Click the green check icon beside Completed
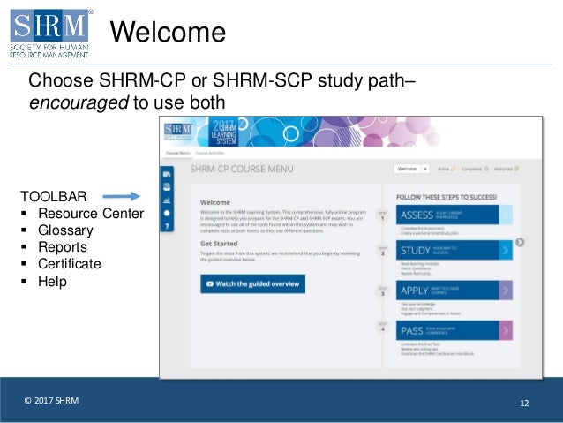 [486, 169]
